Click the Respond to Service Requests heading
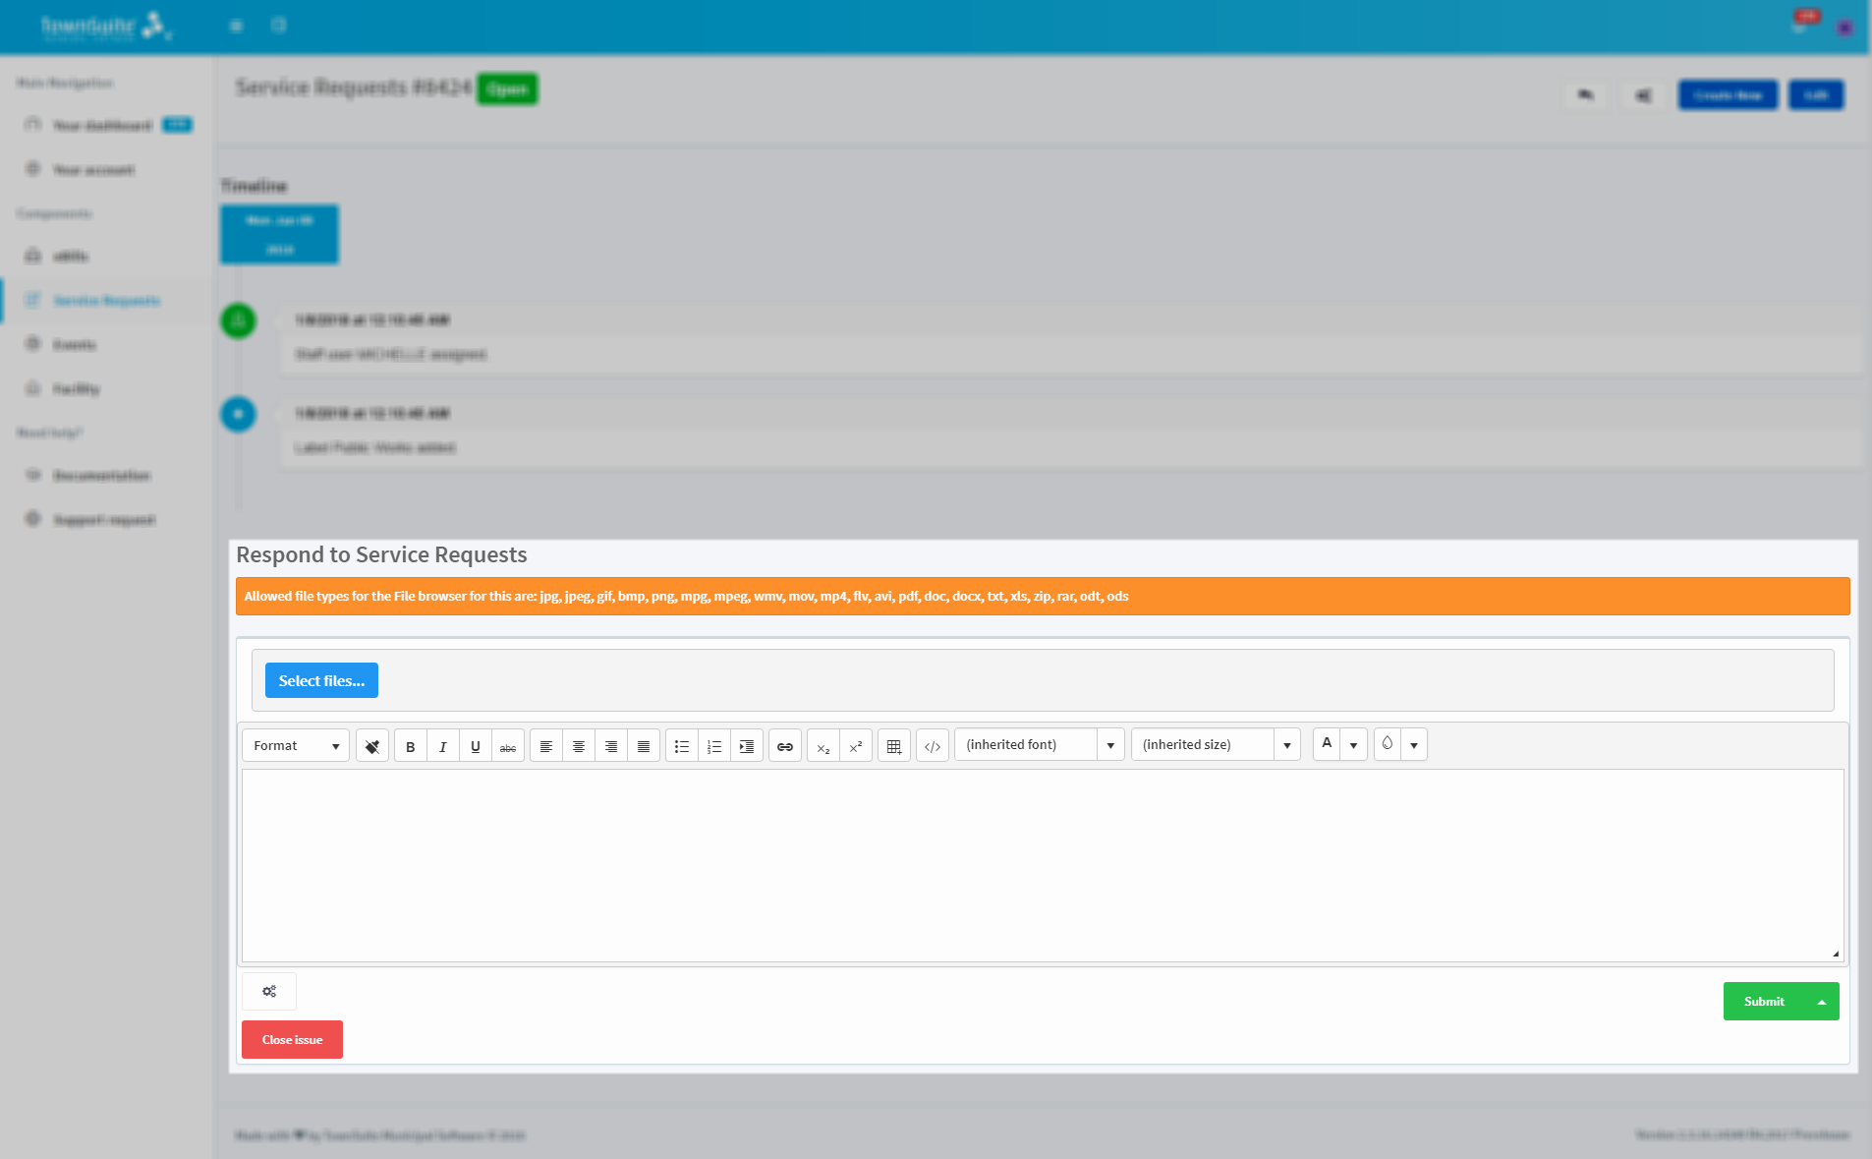1872x1159 pixels. click(x=381, y=555)
